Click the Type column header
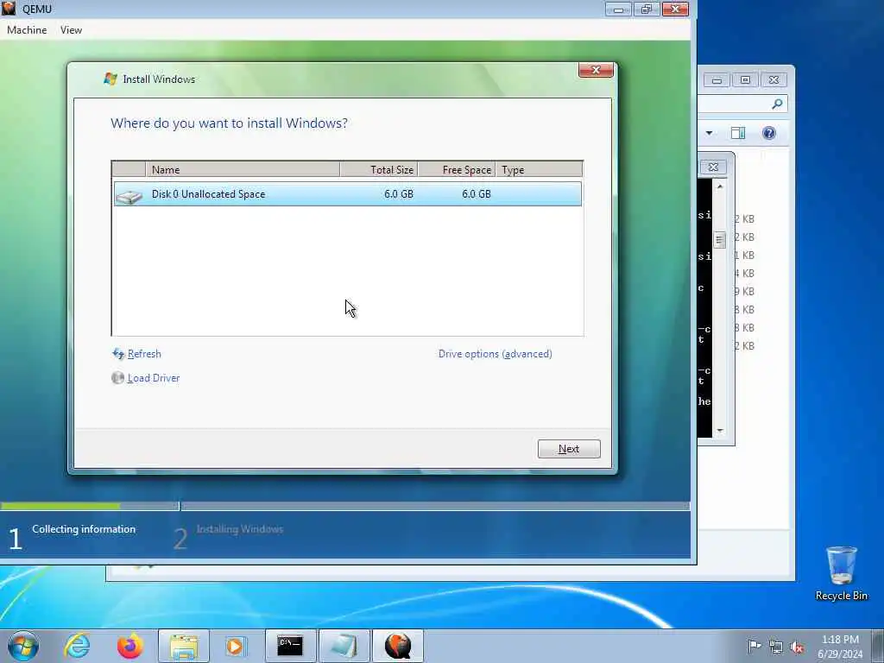 click(539, 169)
